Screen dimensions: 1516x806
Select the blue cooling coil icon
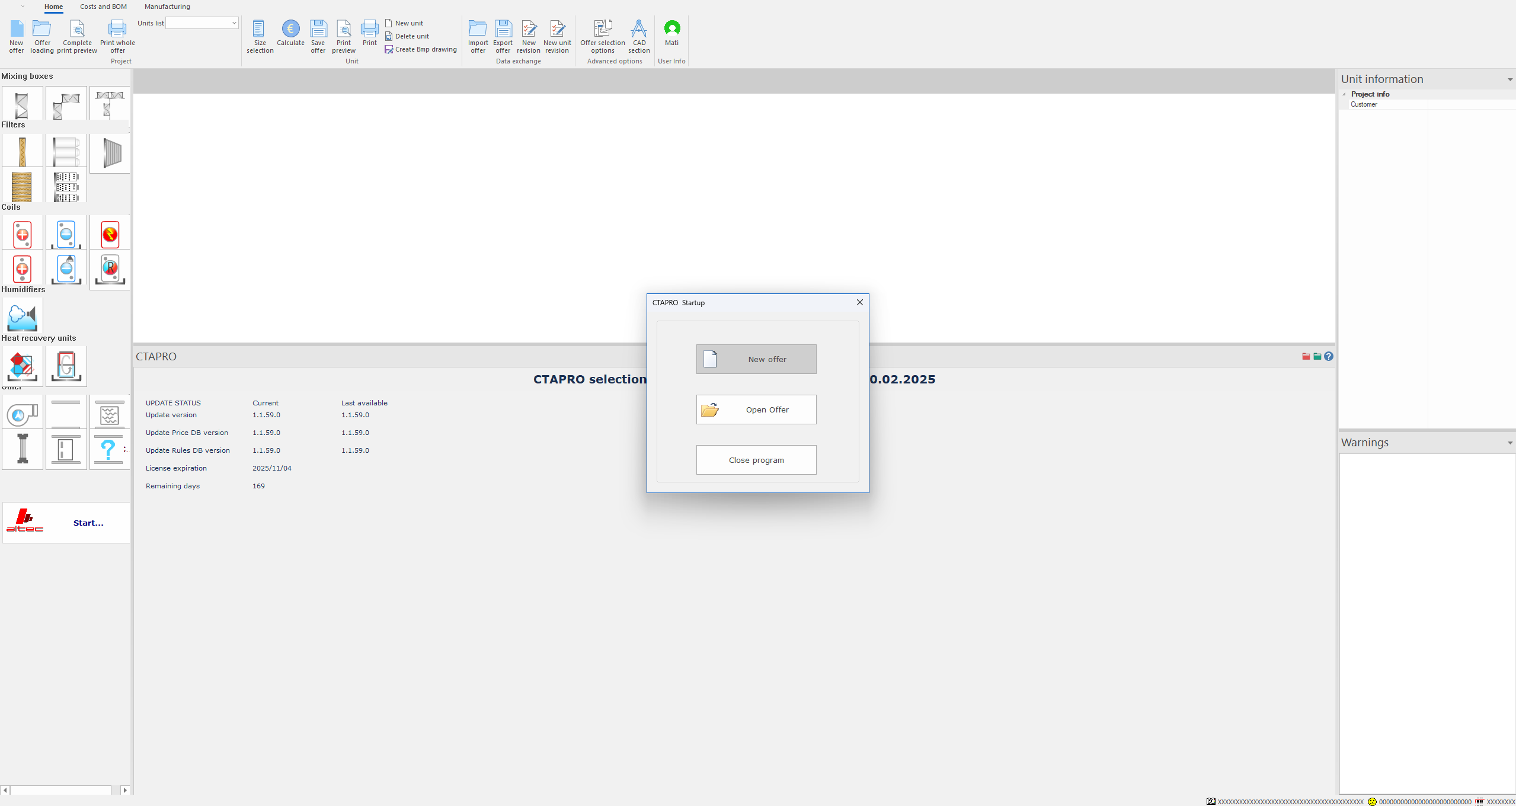(66, 234)
